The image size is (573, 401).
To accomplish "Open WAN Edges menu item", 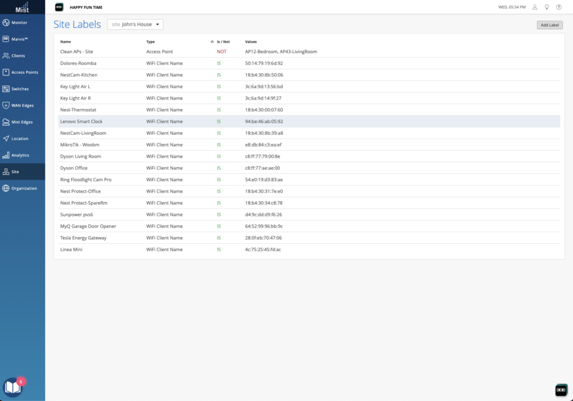I will (x=22, y=106).
